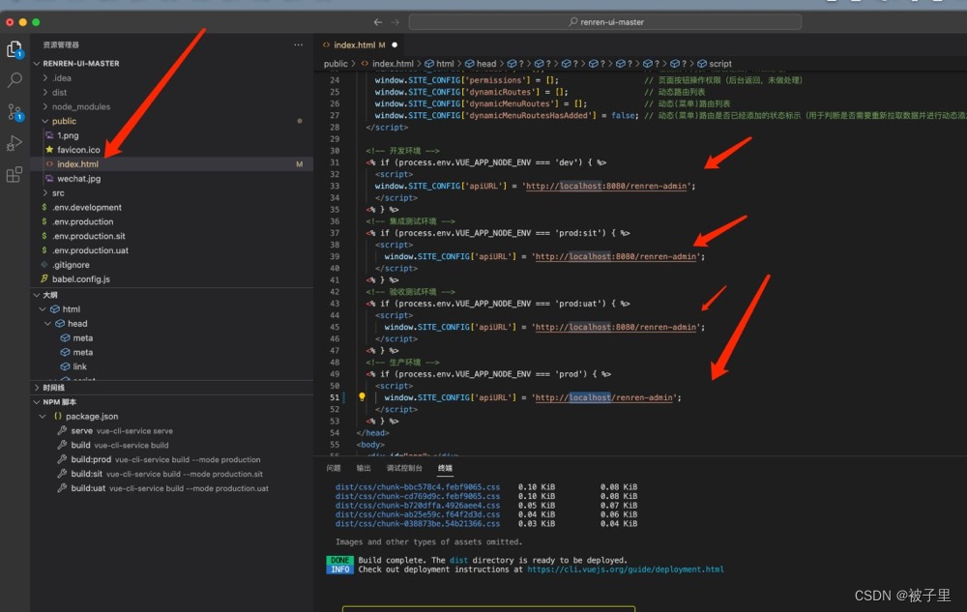This screenshot has height=612, width=967.
Task: Open the Run and Debug view
Action: click(x=15, y=143)
